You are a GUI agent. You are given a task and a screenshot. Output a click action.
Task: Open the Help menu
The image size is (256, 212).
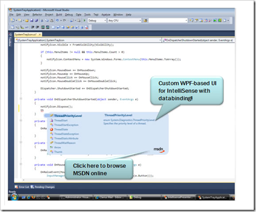click(x=129, y=14)
